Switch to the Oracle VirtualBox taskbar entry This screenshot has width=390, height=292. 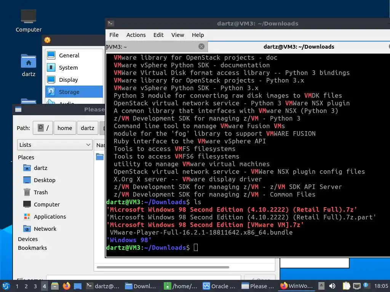tap(219, 286)
